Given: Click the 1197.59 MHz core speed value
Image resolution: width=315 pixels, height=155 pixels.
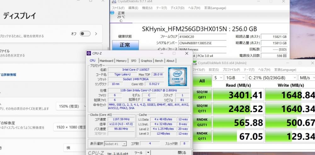Looking at the screenshot, I should point(121,119).
